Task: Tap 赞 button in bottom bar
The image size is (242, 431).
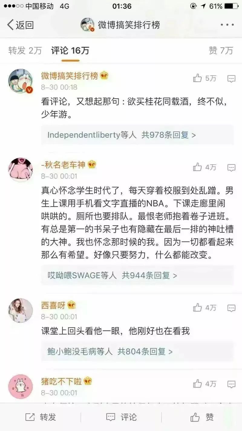Action: point(202,417)
